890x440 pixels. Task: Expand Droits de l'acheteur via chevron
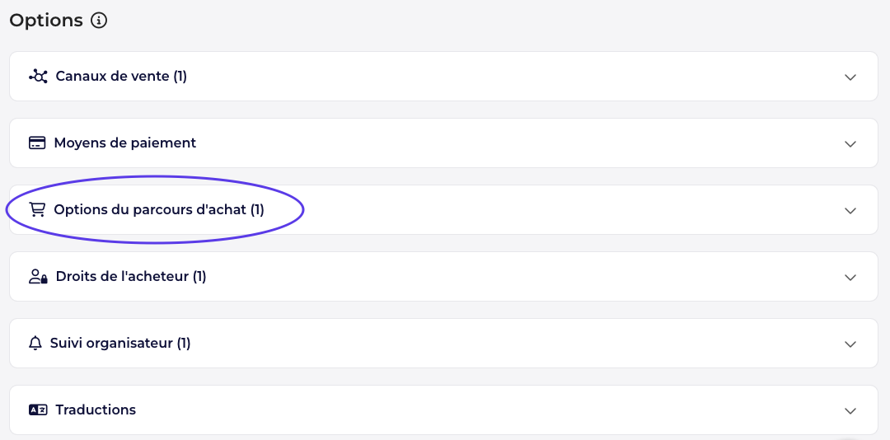(850, 277)
